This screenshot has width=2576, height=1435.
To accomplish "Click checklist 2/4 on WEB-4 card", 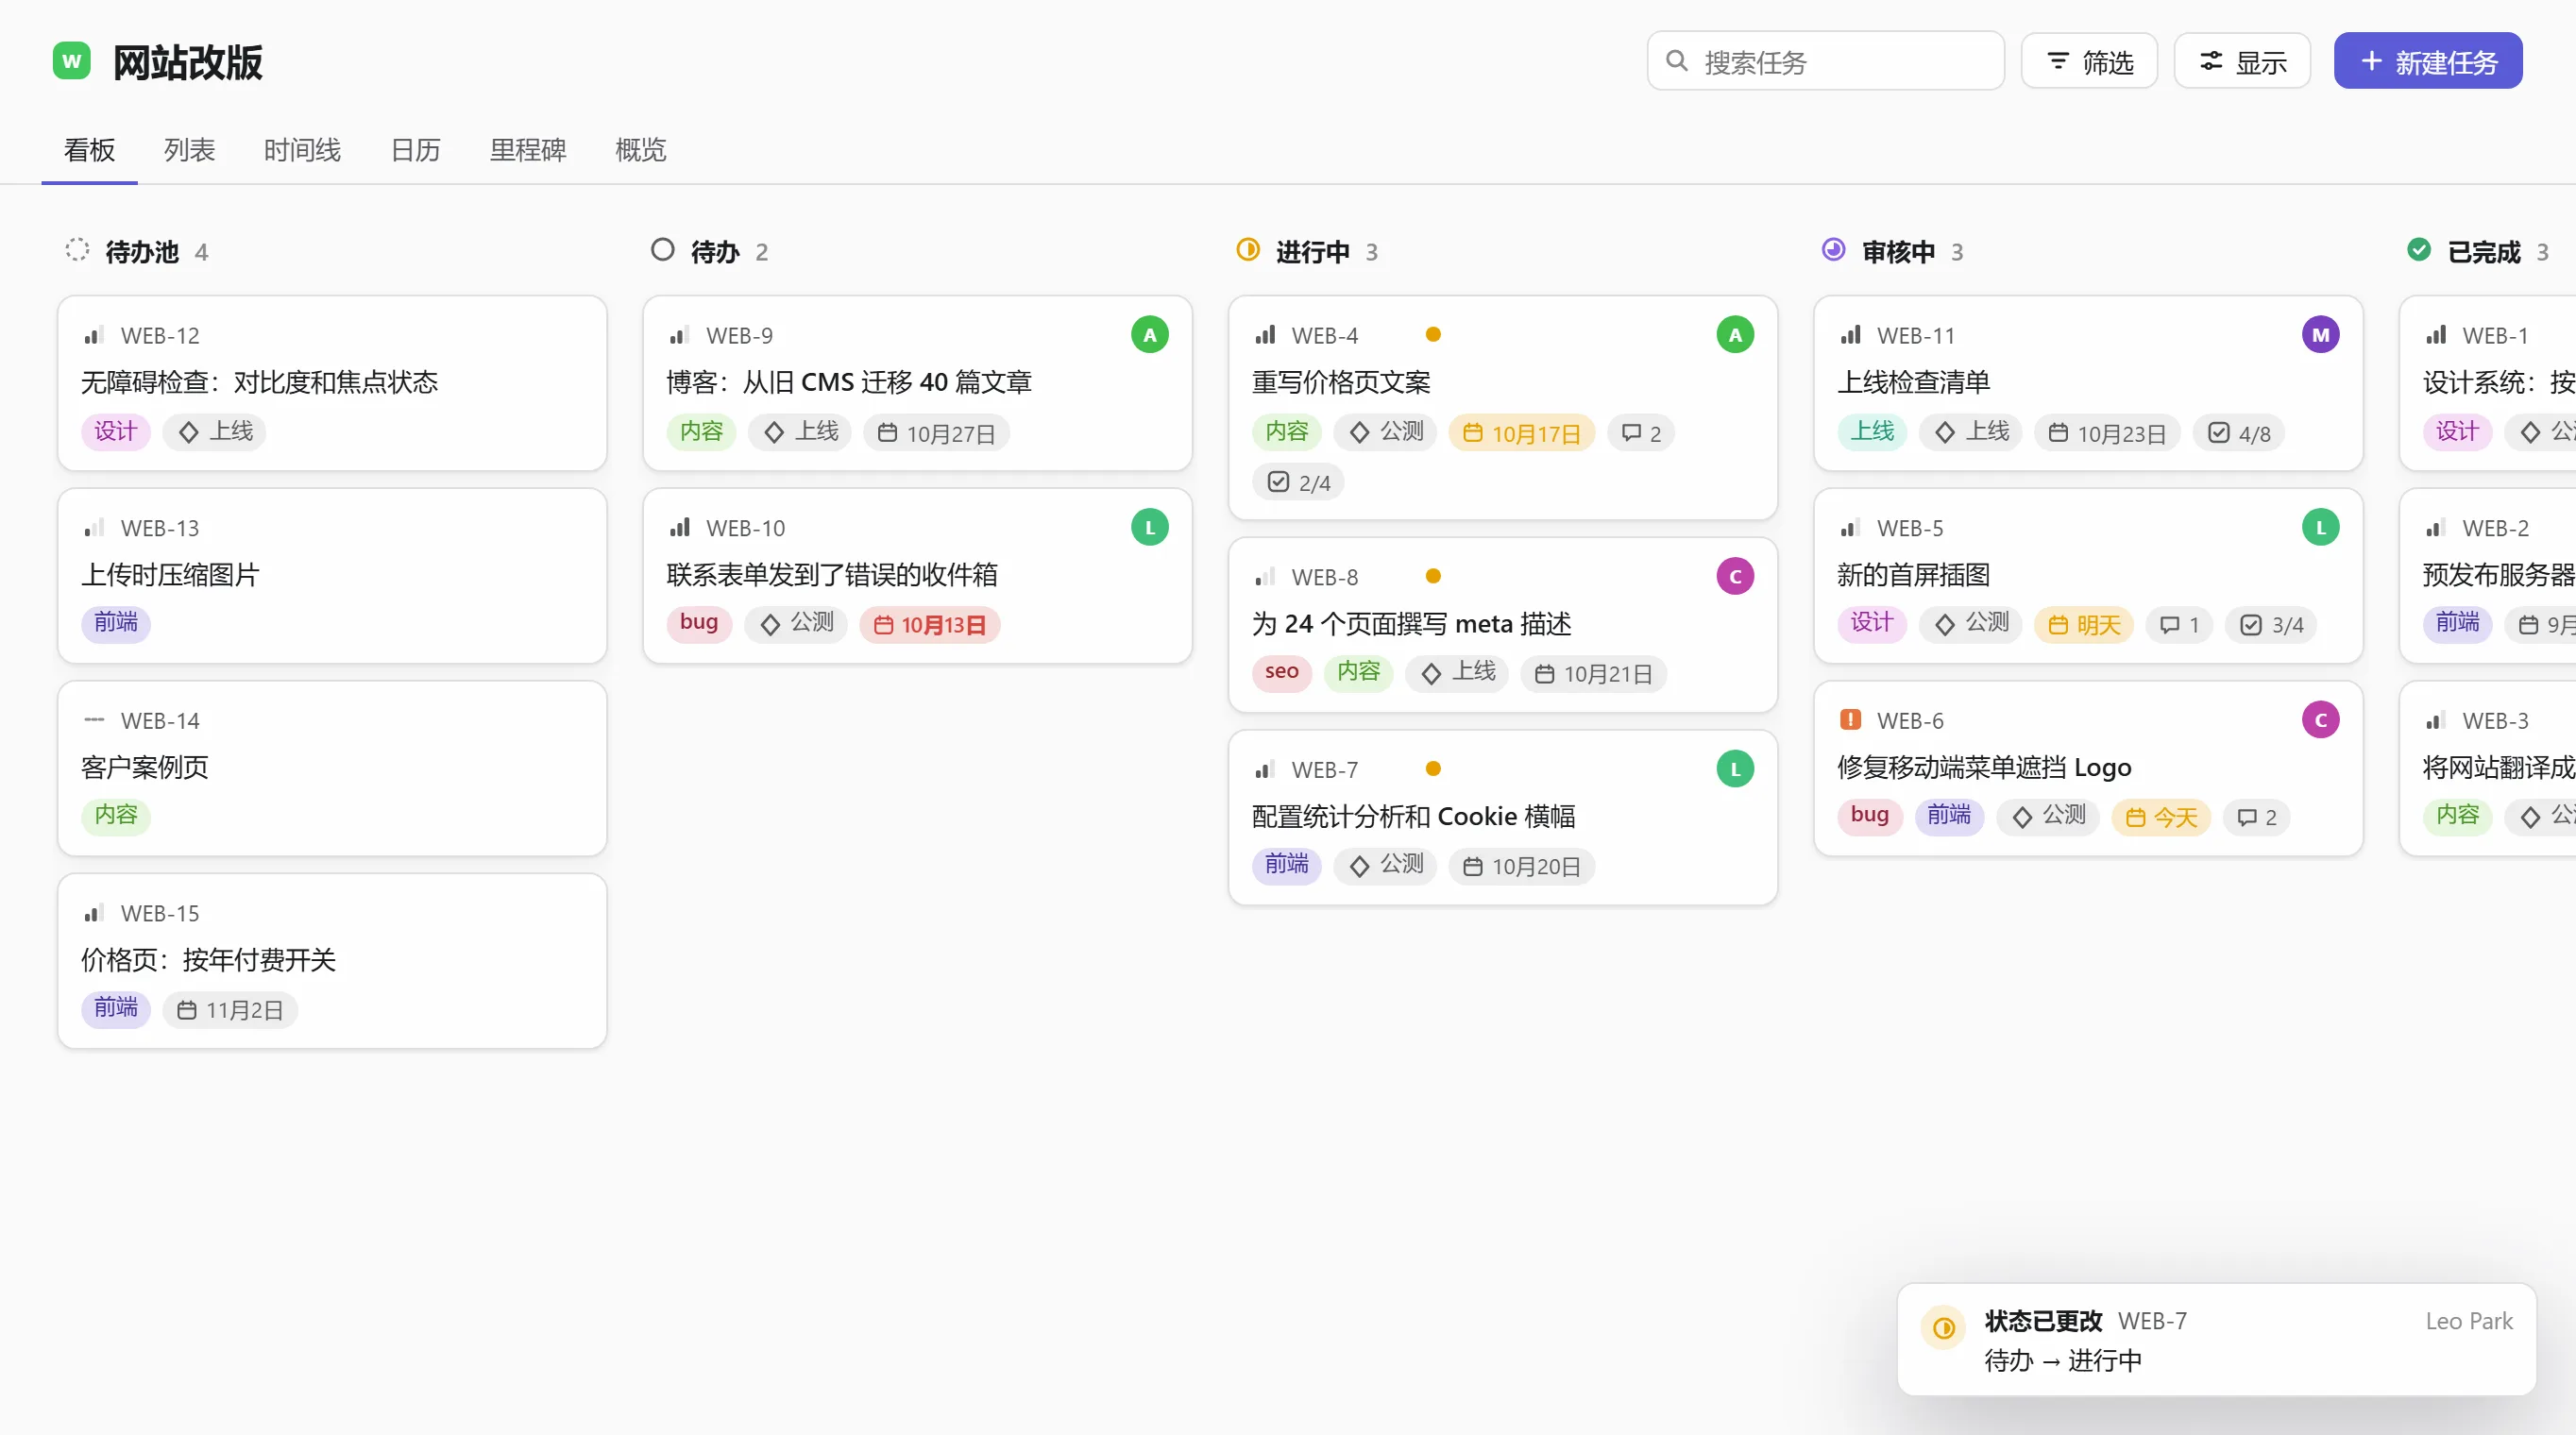I will (1298, 483).
